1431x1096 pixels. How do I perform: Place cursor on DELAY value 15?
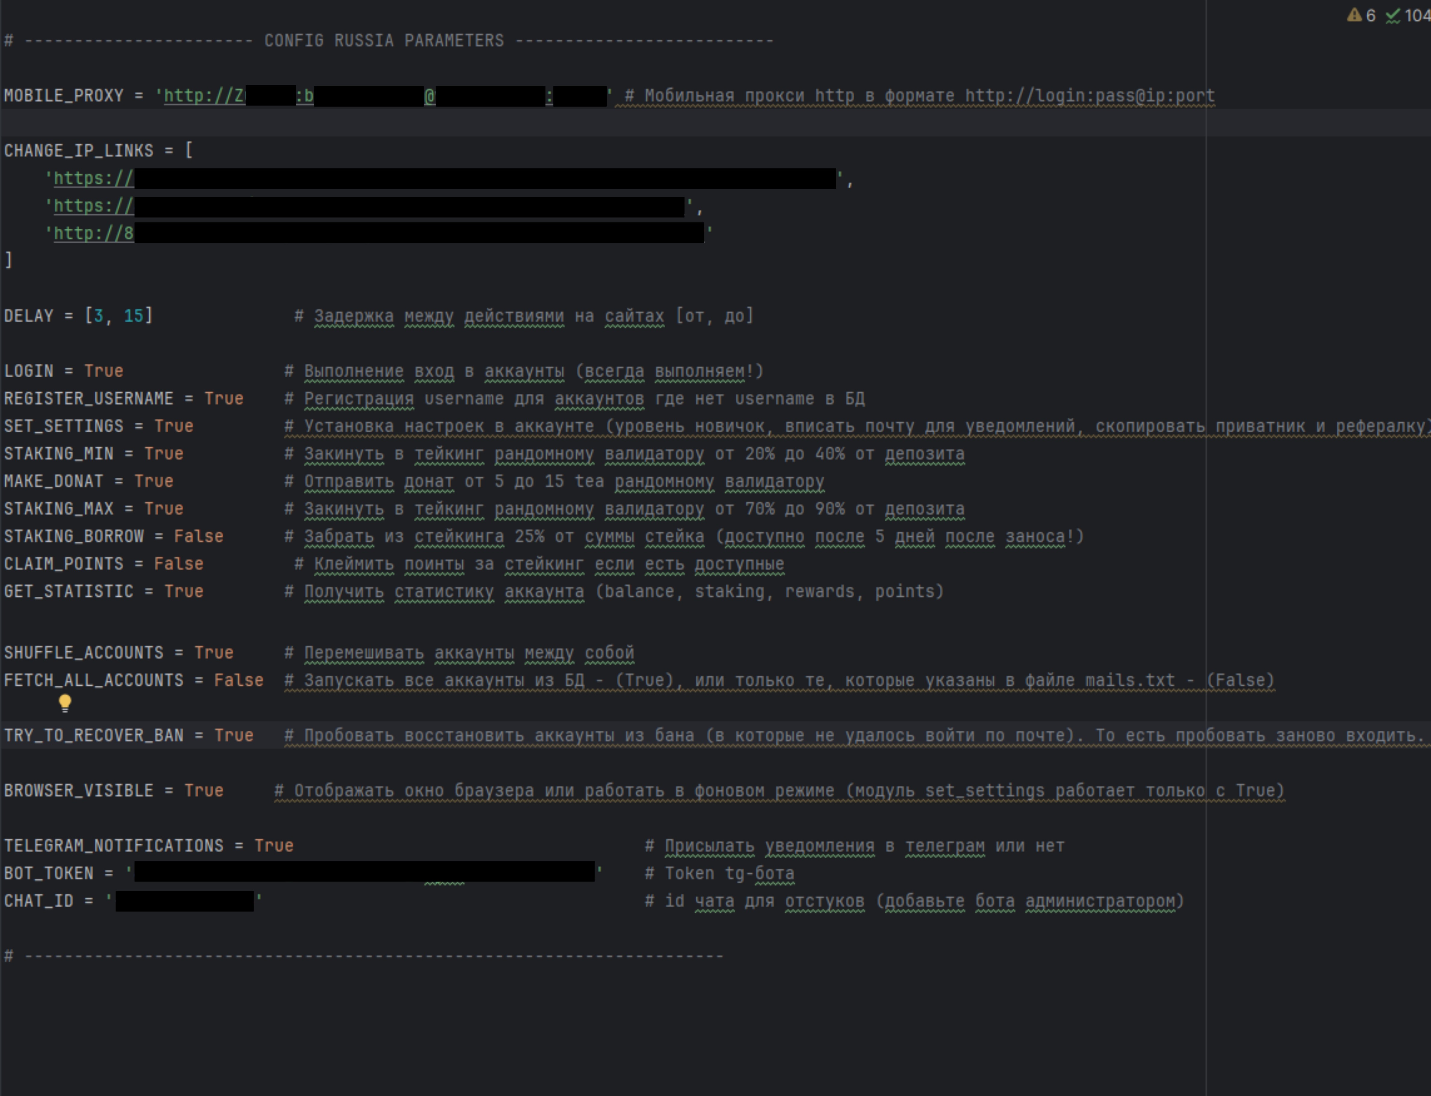pos(134,316)
